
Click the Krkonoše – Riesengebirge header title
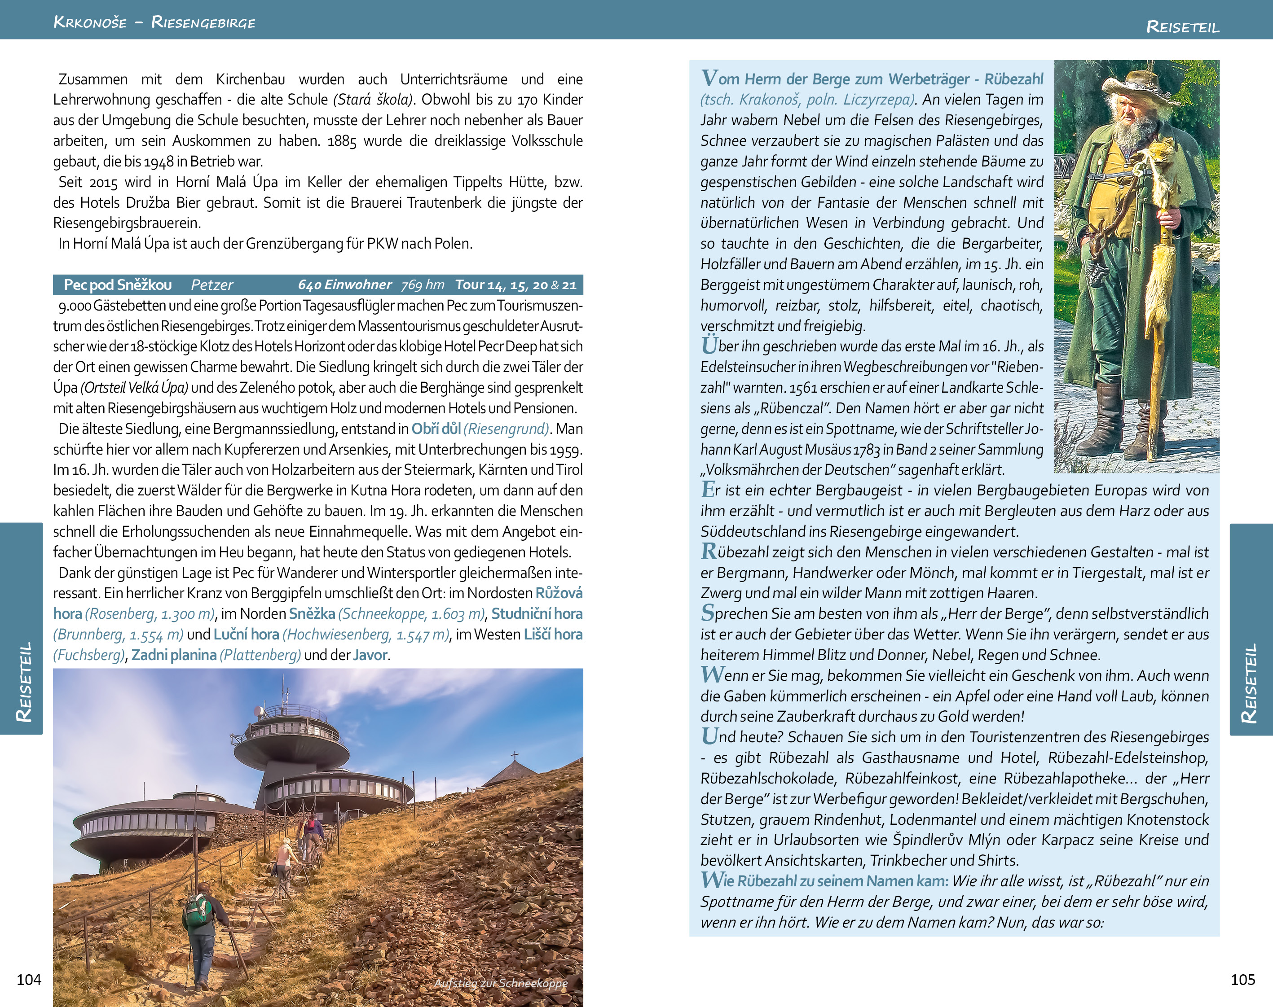tap(154, 22)
